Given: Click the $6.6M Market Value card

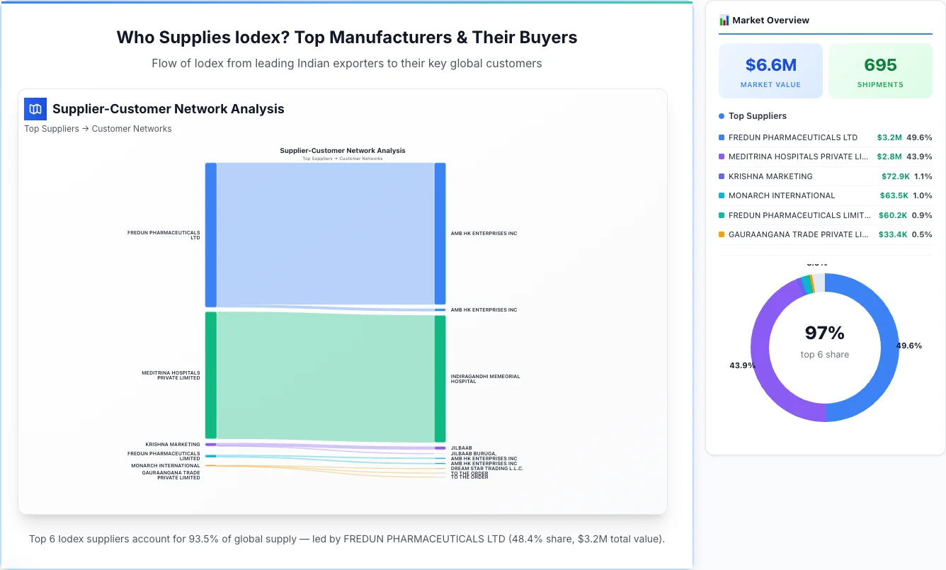Looking at the screenshot, I should pyautogui.click(x=770, y=70).
